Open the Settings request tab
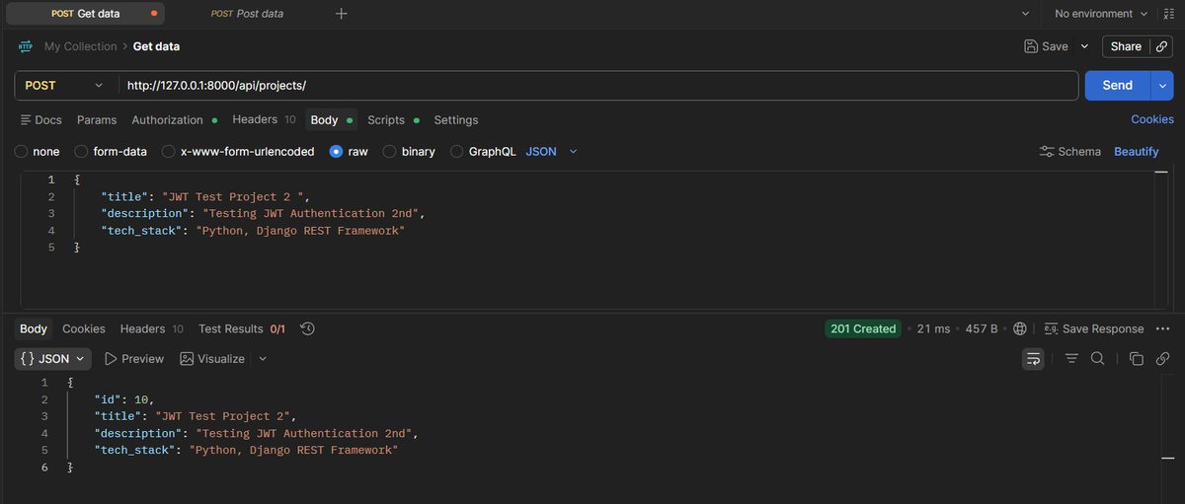 (x=456, y=120)
